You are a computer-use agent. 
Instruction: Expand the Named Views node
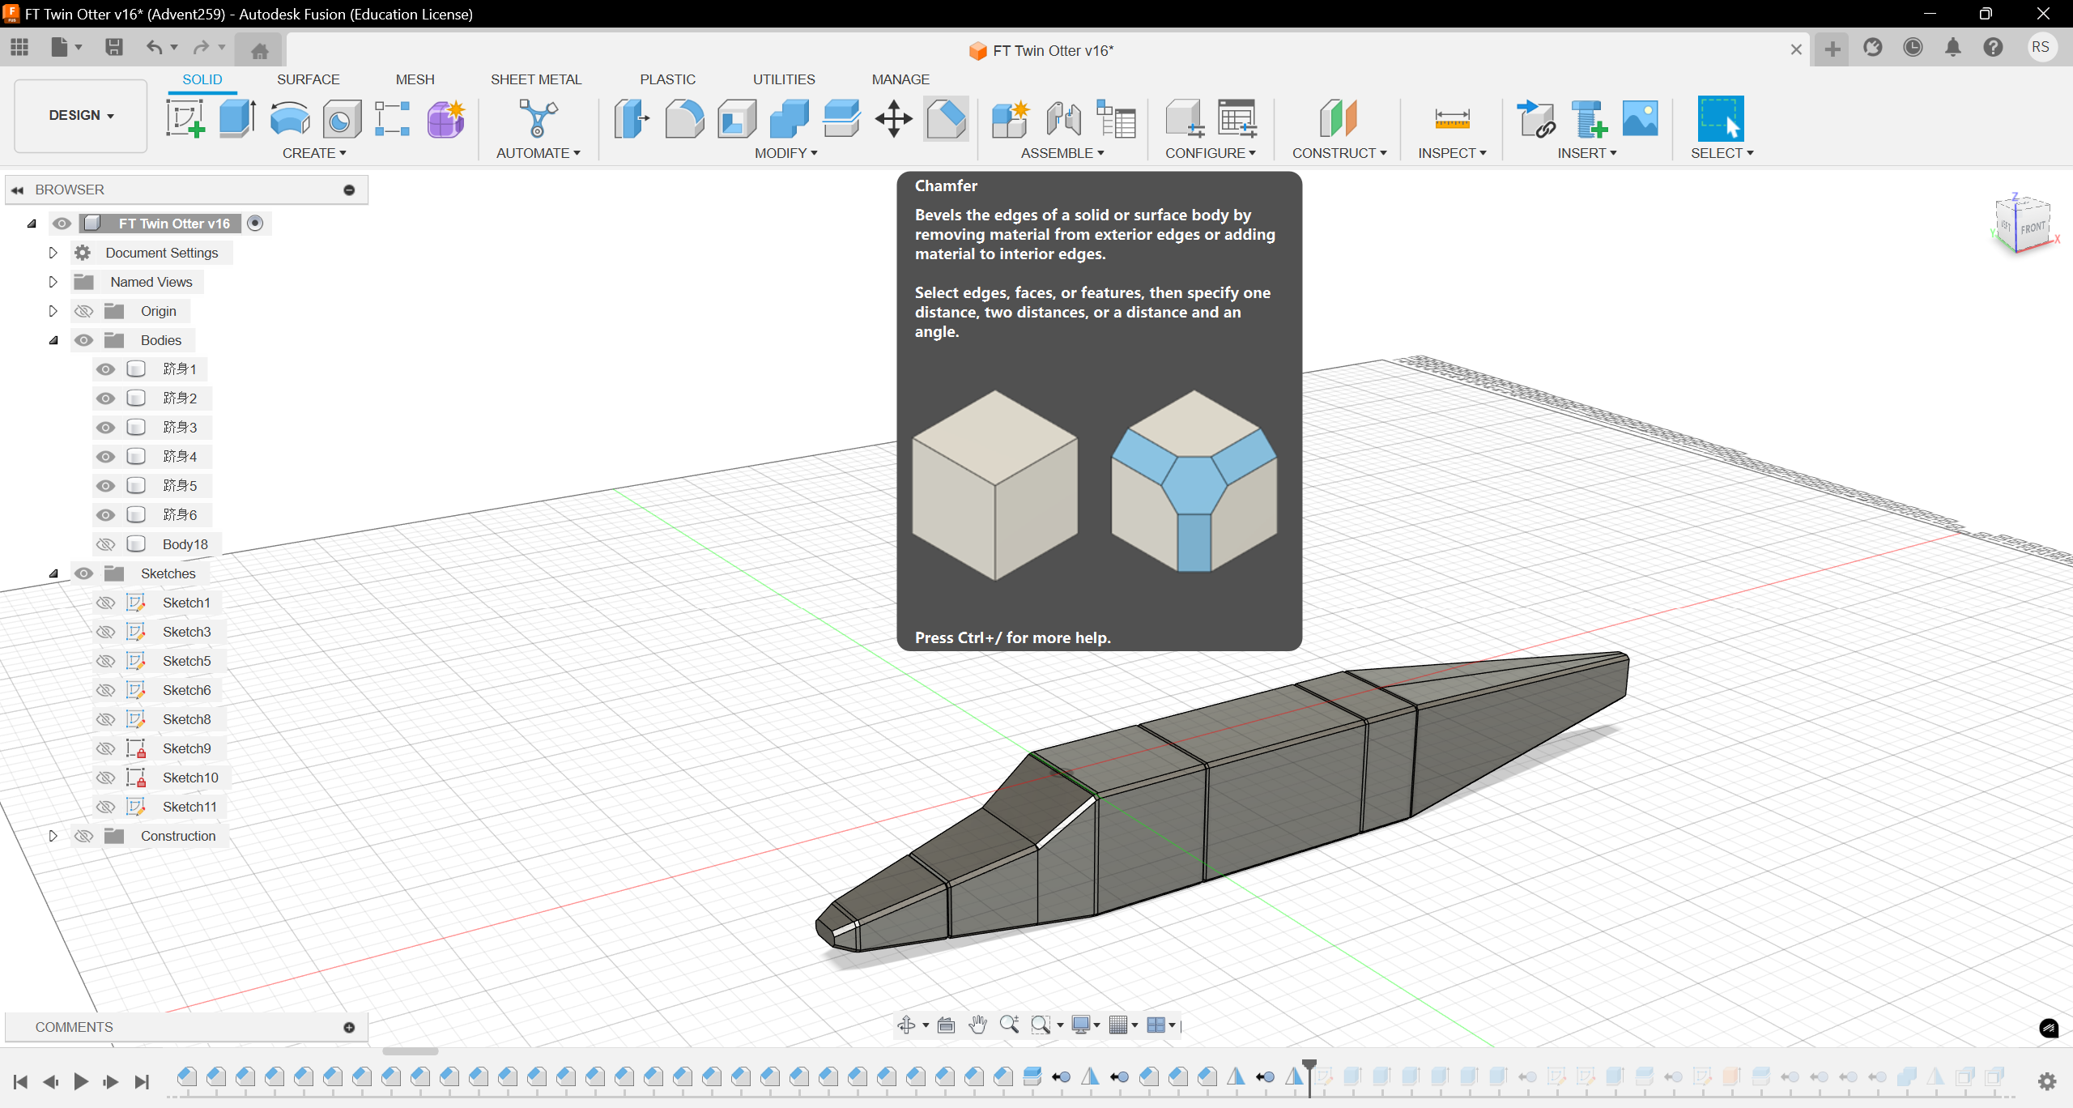point(53,282)
